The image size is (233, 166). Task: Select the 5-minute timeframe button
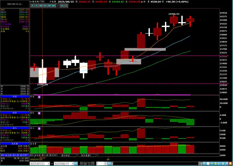37,6
